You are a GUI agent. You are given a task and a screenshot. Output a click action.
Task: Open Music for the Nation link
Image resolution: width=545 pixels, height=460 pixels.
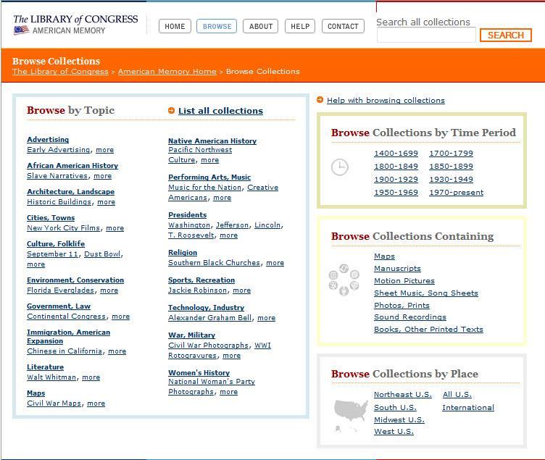[204, 188]
